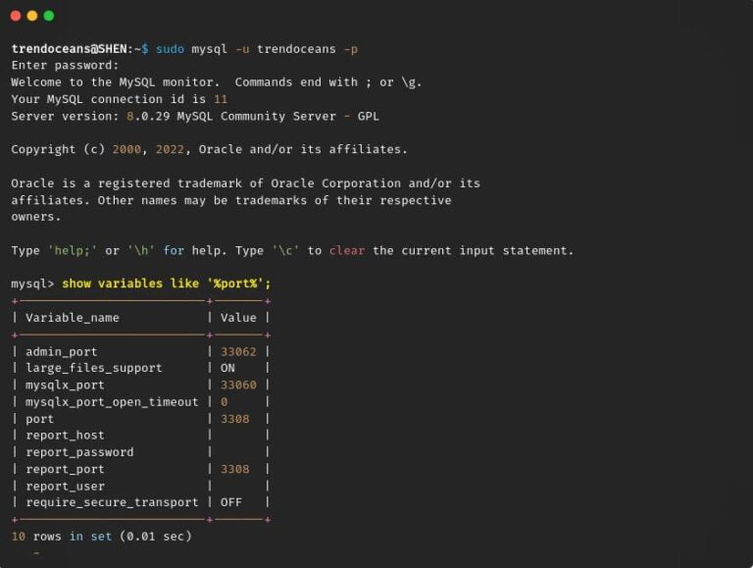Click the 33062 admin port value
Image resolution: width=753 pixels, height=568 pixels.
pyautogui.click(x=238, y=351)
